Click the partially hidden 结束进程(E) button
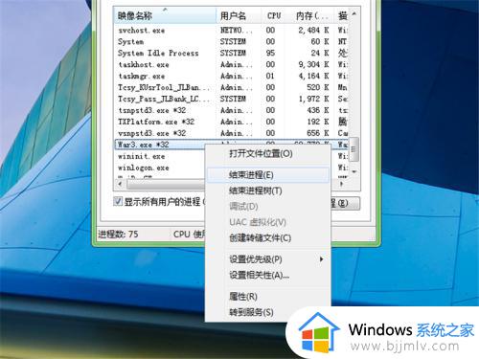Image resolution: width=479 pixels, height=359 pixels. pyautogui.click(x=345, y=203)
